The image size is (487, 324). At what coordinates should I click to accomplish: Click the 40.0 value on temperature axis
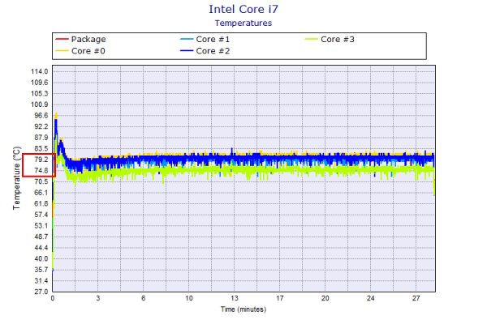41,258
